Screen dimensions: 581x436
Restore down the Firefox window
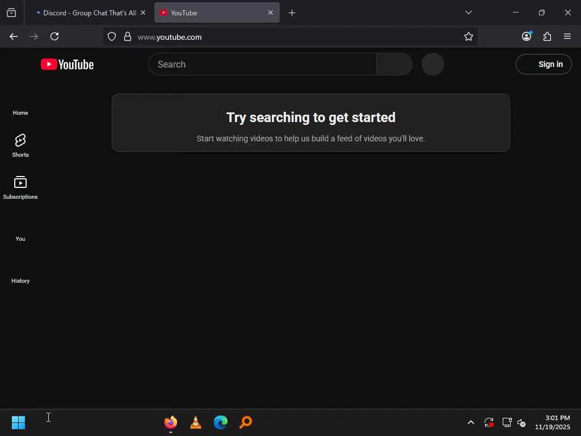[x=541, y=12]
